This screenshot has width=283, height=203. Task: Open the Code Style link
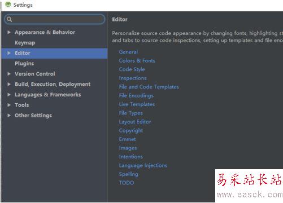tap(132, 69)
